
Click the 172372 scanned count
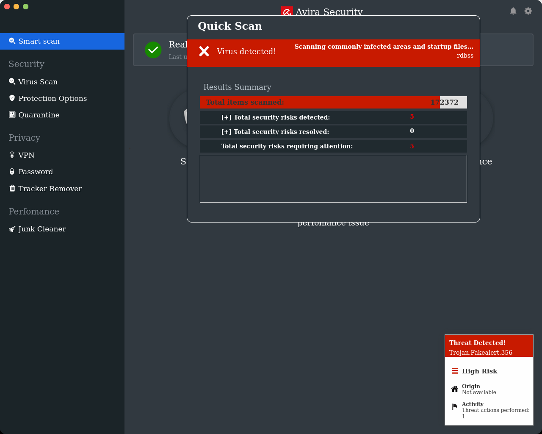pos(445,102)
